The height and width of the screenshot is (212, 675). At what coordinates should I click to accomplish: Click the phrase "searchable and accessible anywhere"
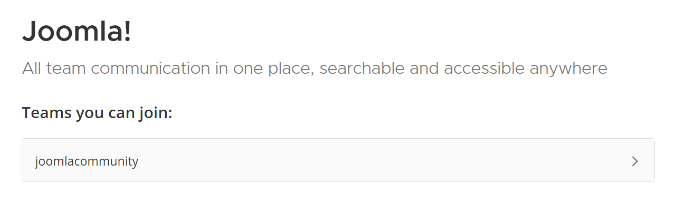click(463, 69)
